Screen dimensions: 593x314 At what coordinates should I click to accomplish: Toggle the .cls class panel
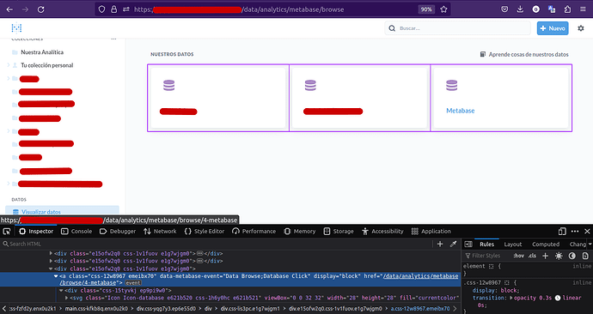pos(532,256)
